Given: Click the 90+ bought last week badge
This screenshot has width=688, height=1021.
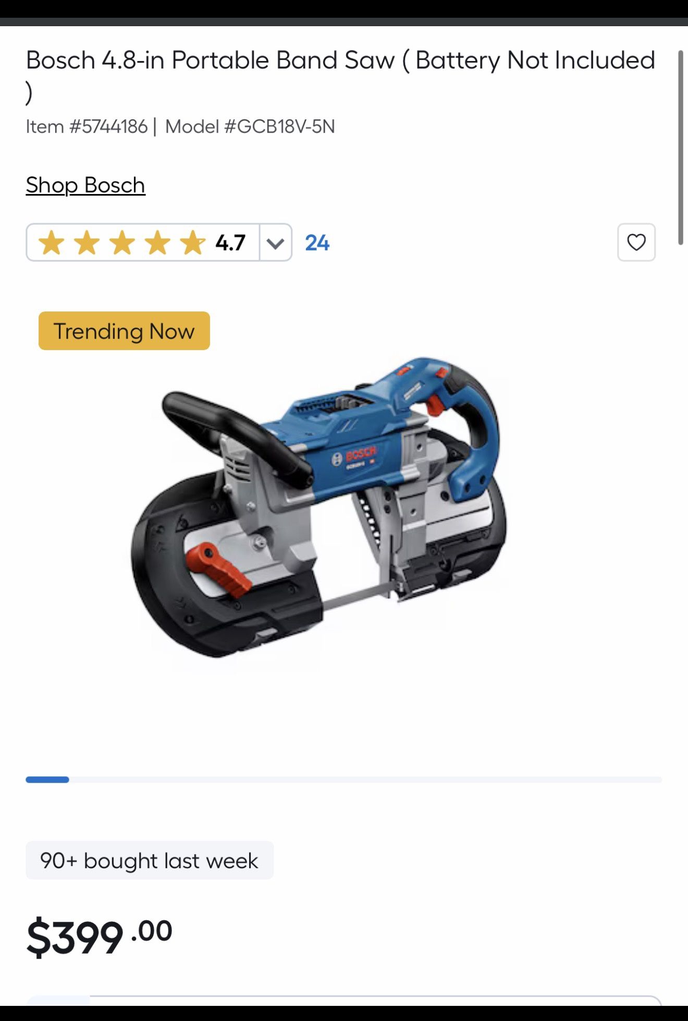Looking at the screenshot, I should pos(150,860).
